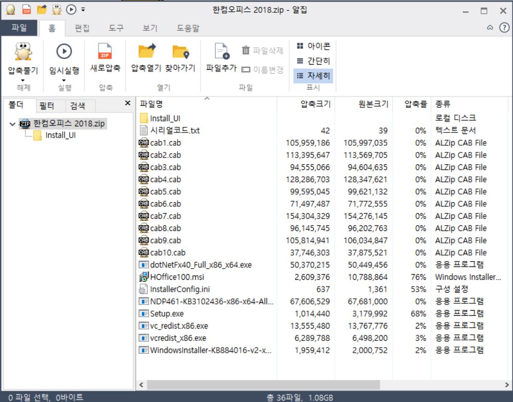Click the 압축풀기 extract icon

coord(23,51)
